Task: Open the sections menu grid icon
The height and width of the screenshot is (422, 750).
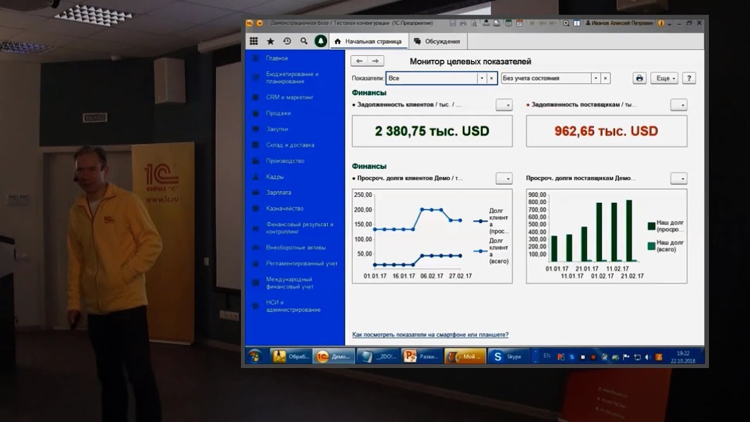Action: coord(254,41)
